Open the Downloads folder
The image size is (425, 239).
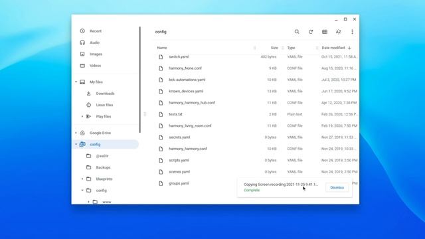coord(106,94)
